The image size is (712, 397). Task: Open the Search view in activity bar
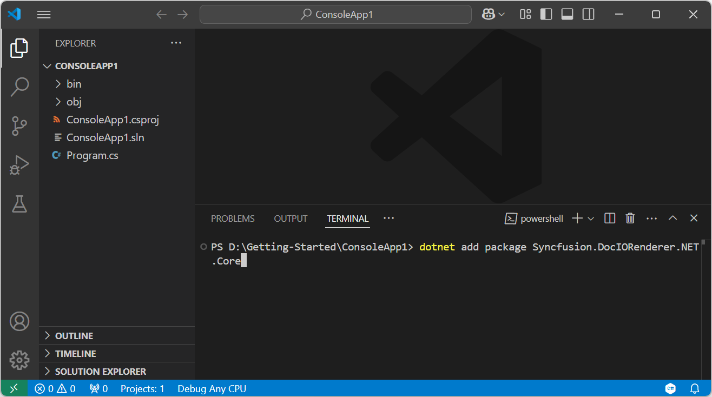coord(19,87)
